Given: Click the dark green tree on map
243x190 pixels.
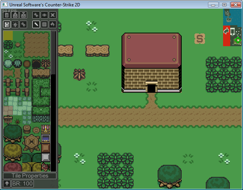Looking at the screenshot, I should tap(170, 176).
